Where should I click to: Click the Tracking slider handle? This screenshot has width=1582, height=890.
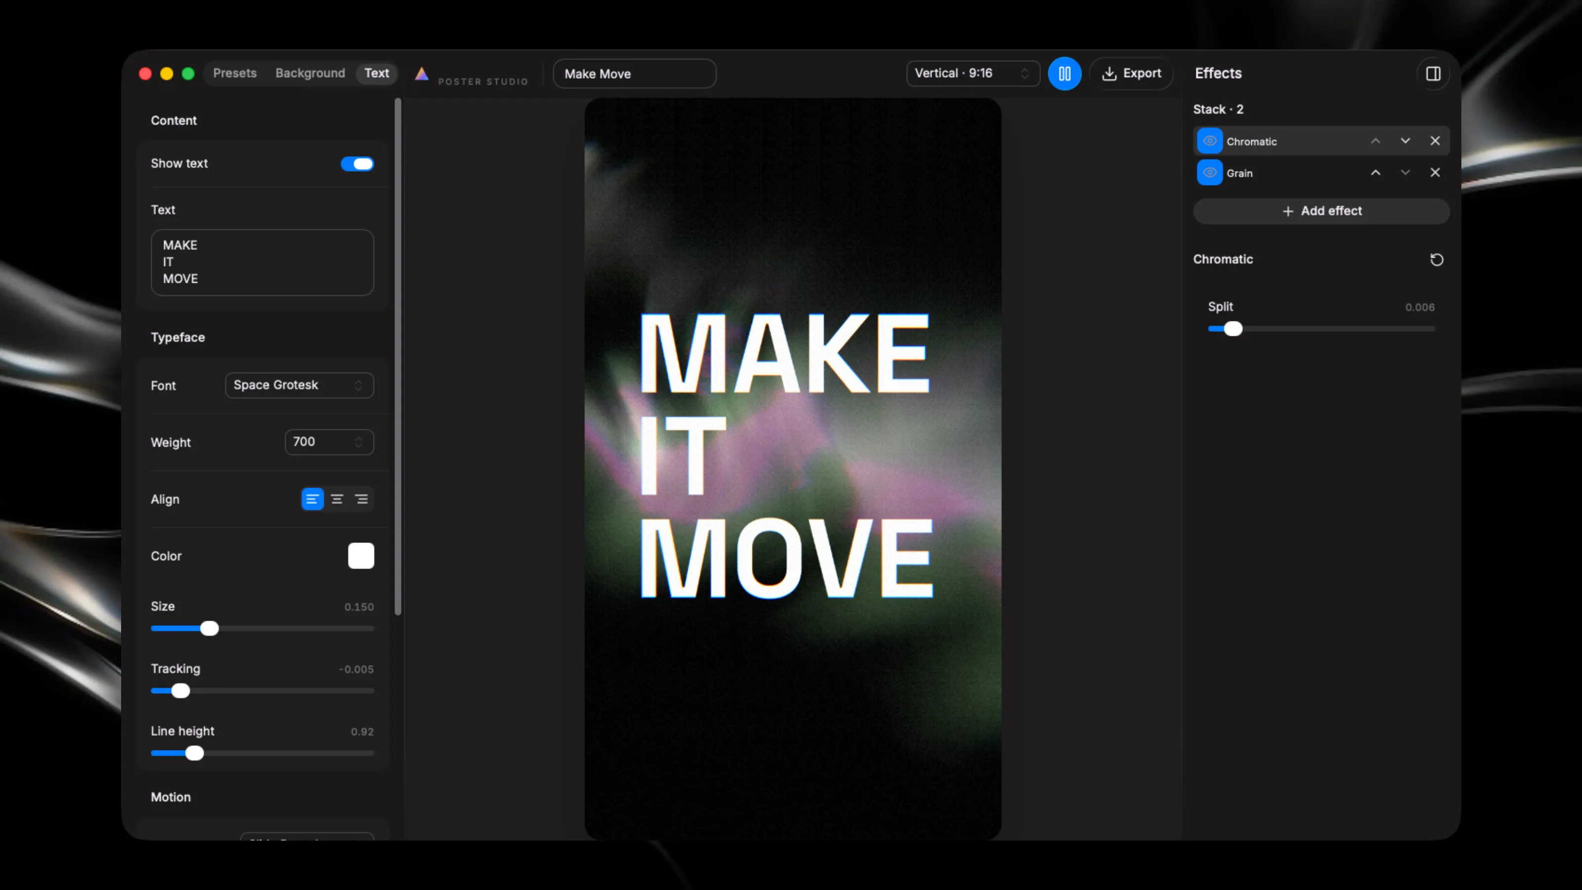coord(180,691)
